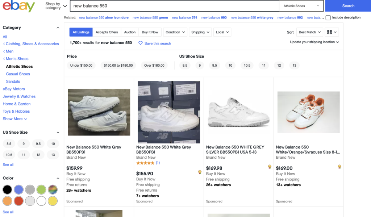
Task: Enable the Include description checkbox
Action: [328, 18]
